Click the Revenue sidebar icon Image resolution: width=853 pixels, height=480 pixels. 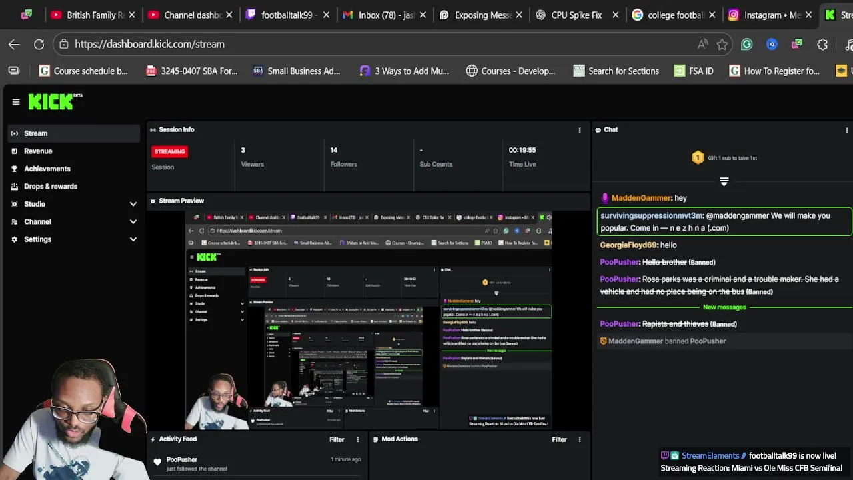pos(15,151)
